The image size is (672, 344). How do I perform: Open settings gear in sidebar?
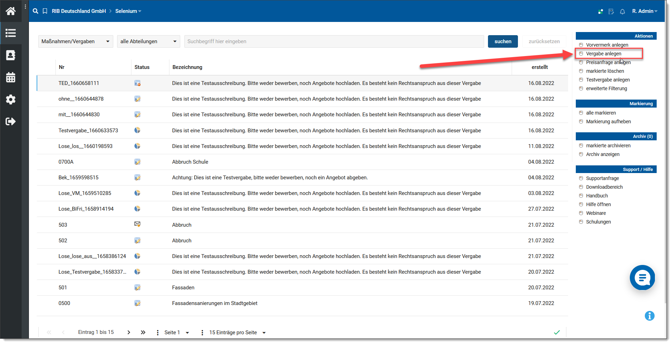point(10,100)
